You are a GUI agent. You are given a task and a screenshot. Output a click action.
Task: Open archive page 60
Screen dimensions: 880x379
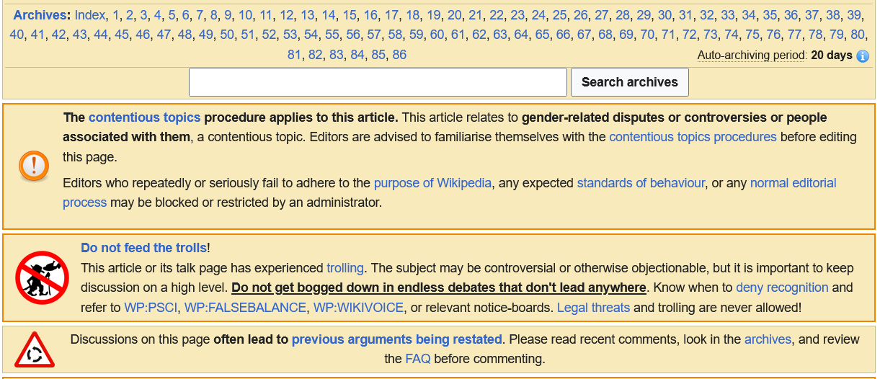(437, 35)
